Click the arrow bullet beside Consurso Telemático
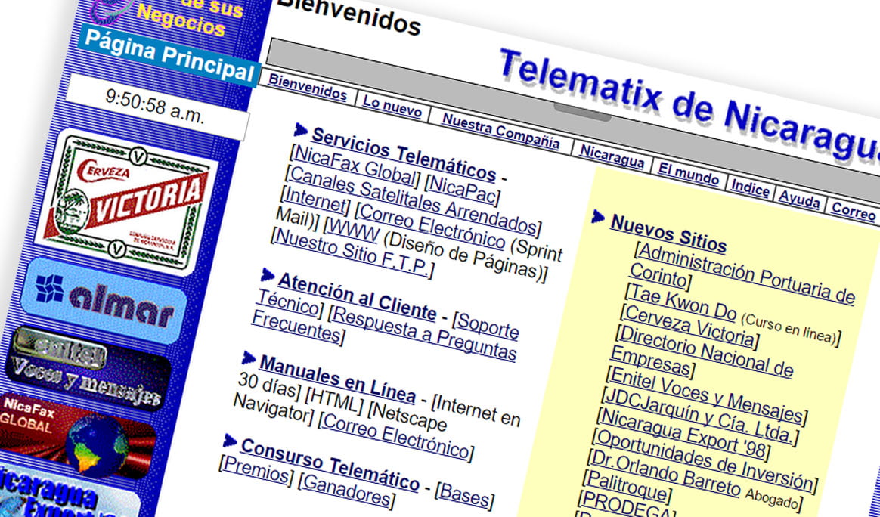880x517 pixels. tap(229, 441)
